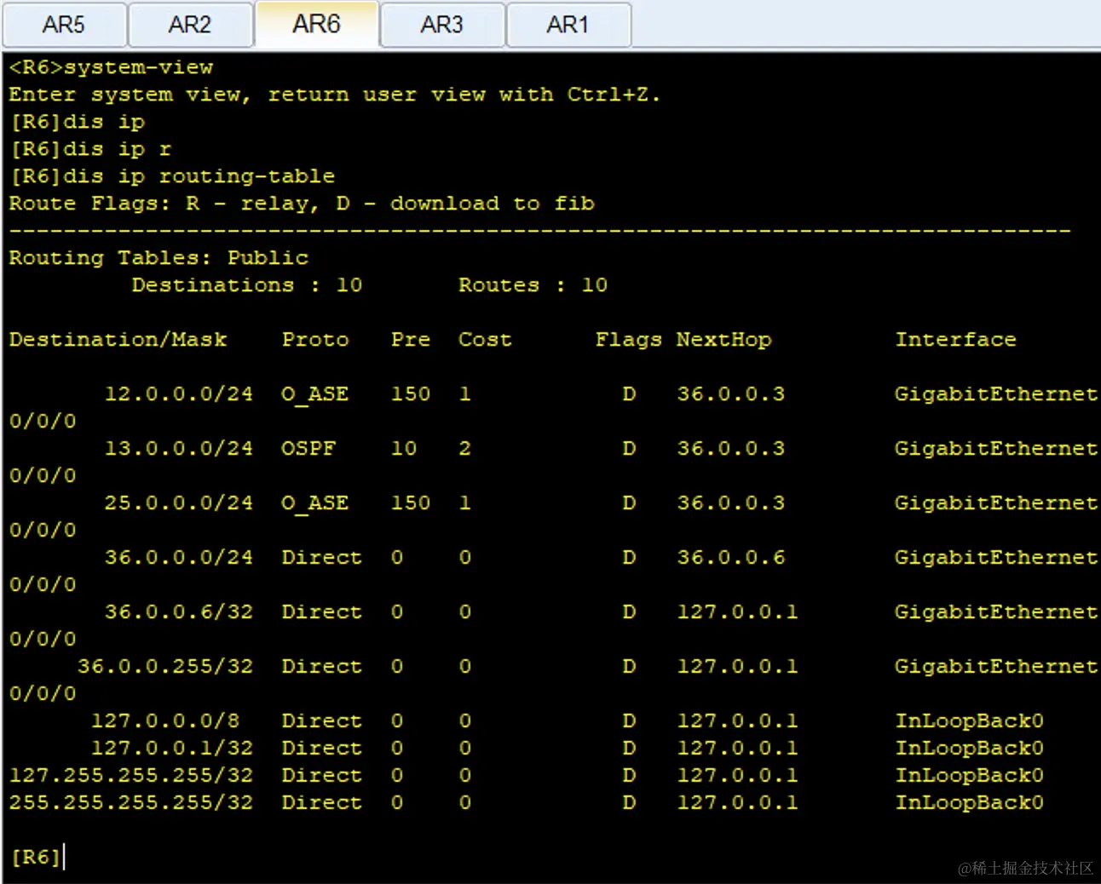Click next hop 127.0.0.1 in the 36.0.0.6/32 row
Image resolution: width=1101 pixels, height=884 pixels.
(x=738, y=612)
